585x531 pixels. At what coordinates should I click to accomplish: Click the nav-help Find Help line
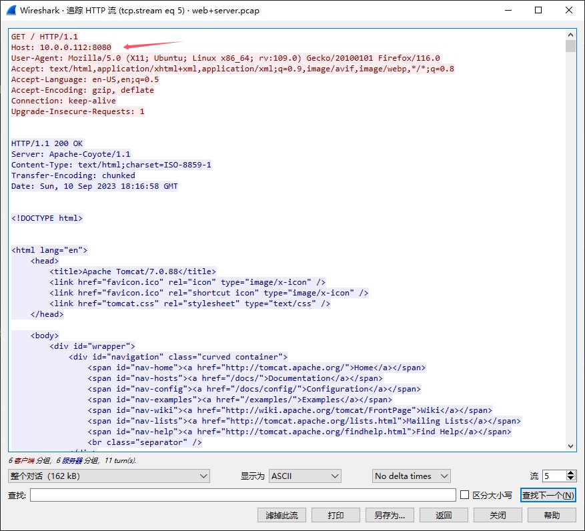coord(300,432)
